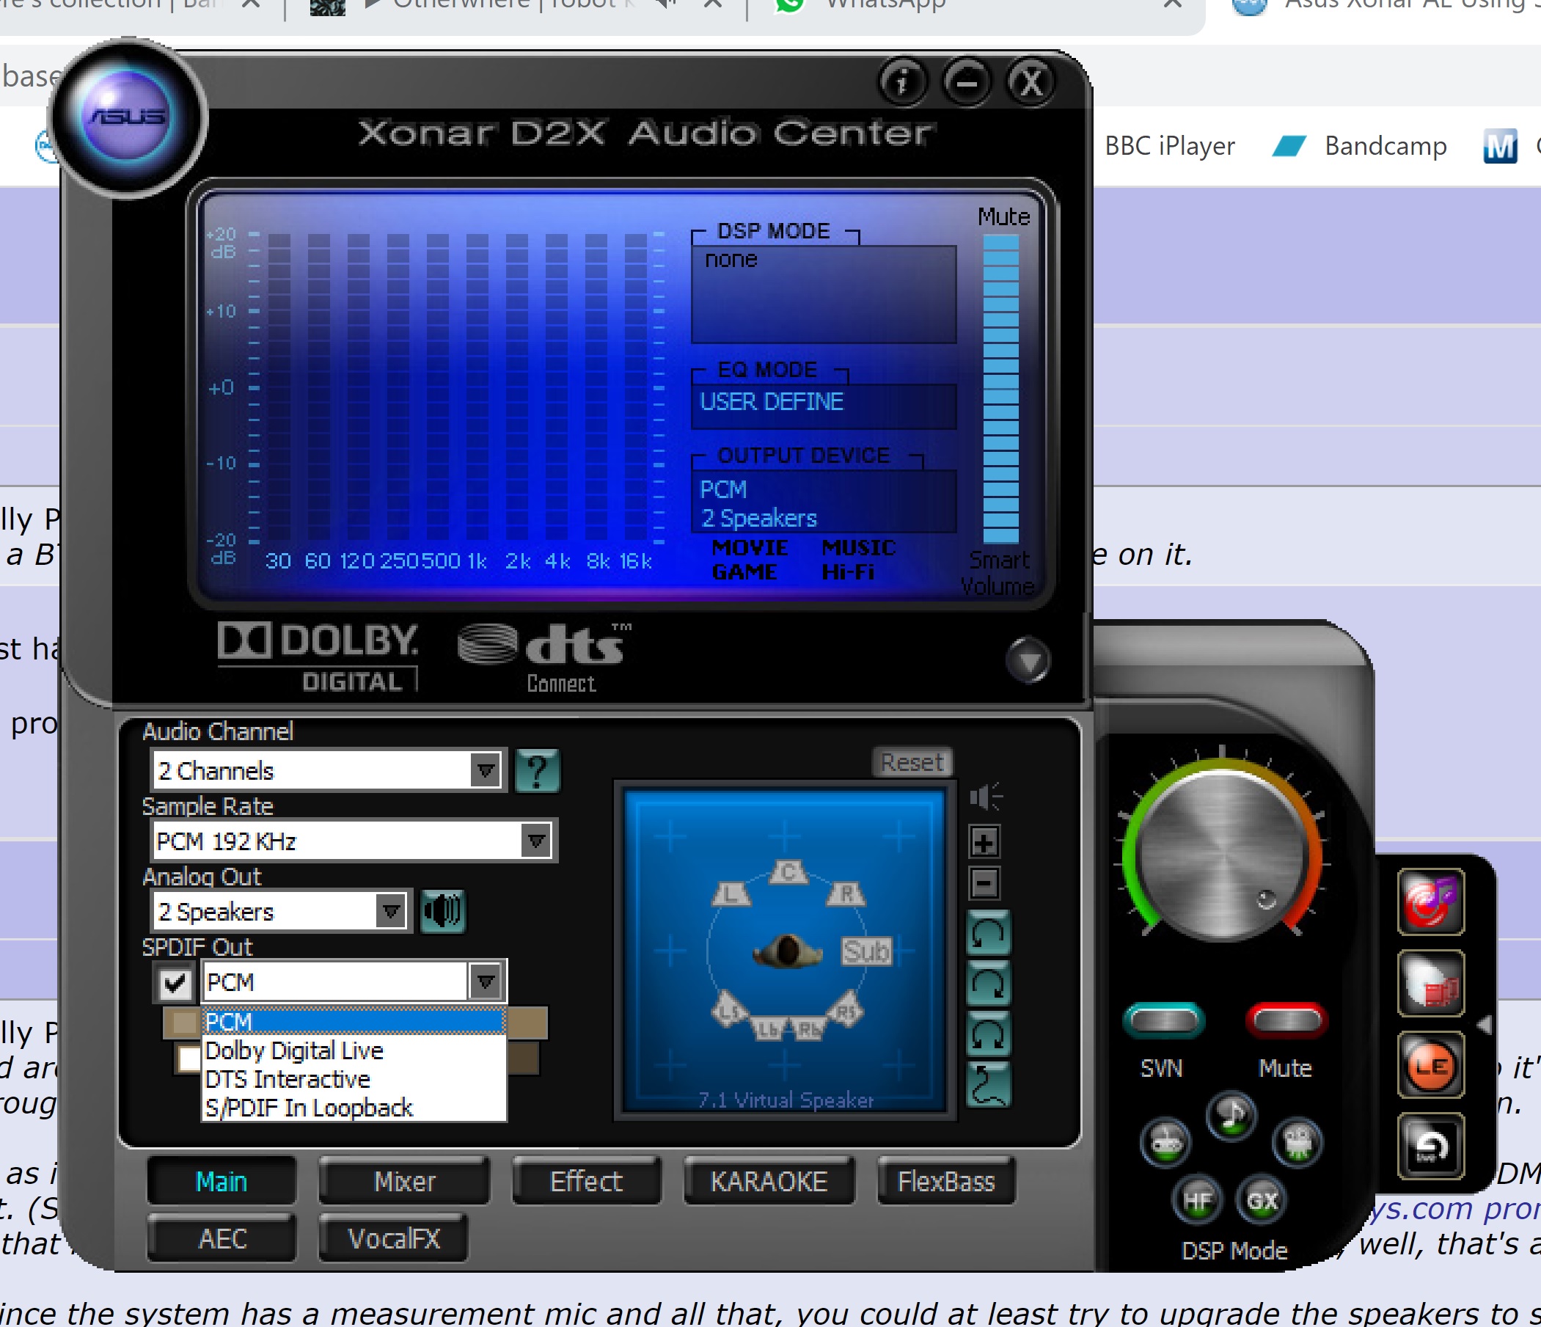Toggle the SVN smart volume button
1541x1327 pixels.
coord(1164,1020)
